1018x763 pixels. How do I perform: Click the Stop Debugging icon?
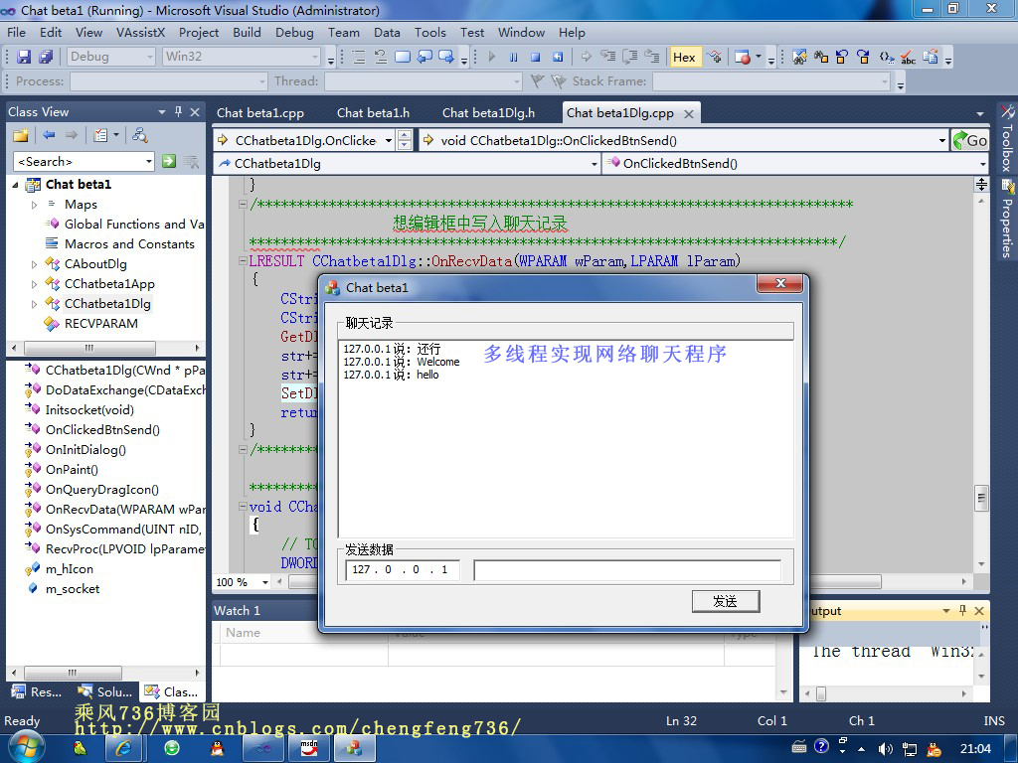coord(535,57)
